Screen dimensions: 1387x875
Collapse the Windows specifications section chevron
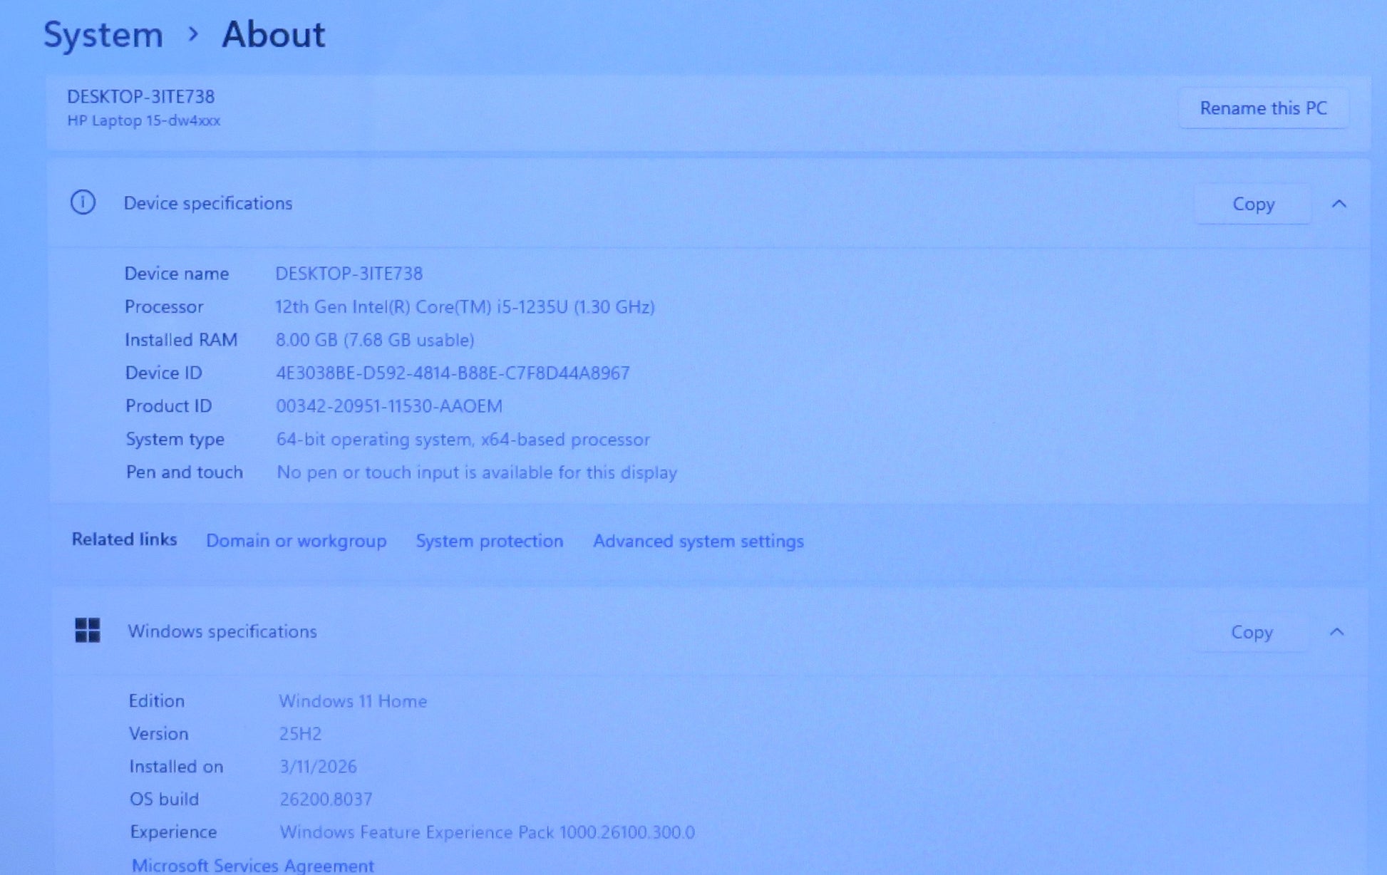(1336, 632)
